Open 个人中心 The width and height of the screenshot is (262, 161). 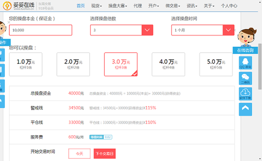pyautogui.click(x=229, y=6)
